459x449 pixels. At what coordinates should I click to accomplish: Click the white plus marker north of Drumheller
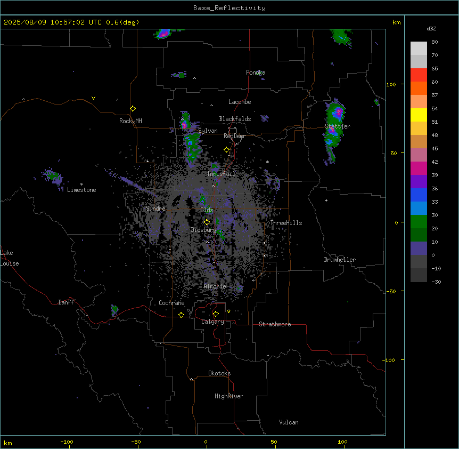click(x=326, y=200)
